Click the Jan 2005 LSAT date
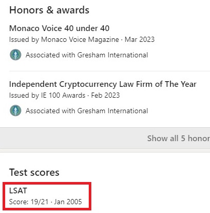Viewport: 210px width, 213px height. click(x=68, y=202)
